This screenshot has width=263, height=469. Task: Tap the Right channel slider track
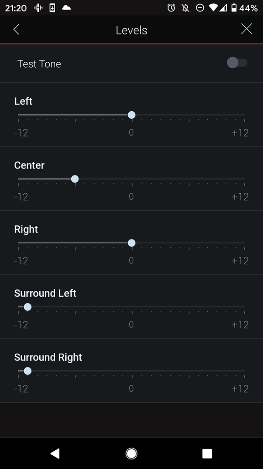[x=131, y=243]
